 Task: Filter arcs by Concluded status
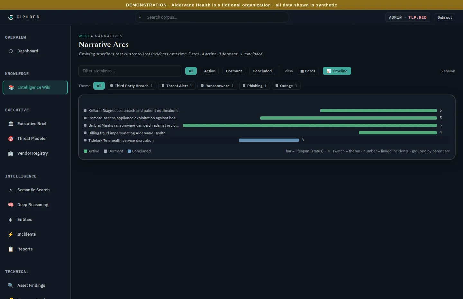(262, 71)
